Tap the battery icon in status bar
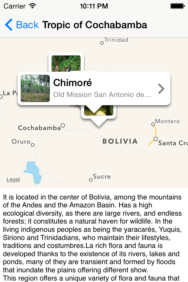Image resolution: width=188 pixels, height=282 pixels. pos(177,6)
